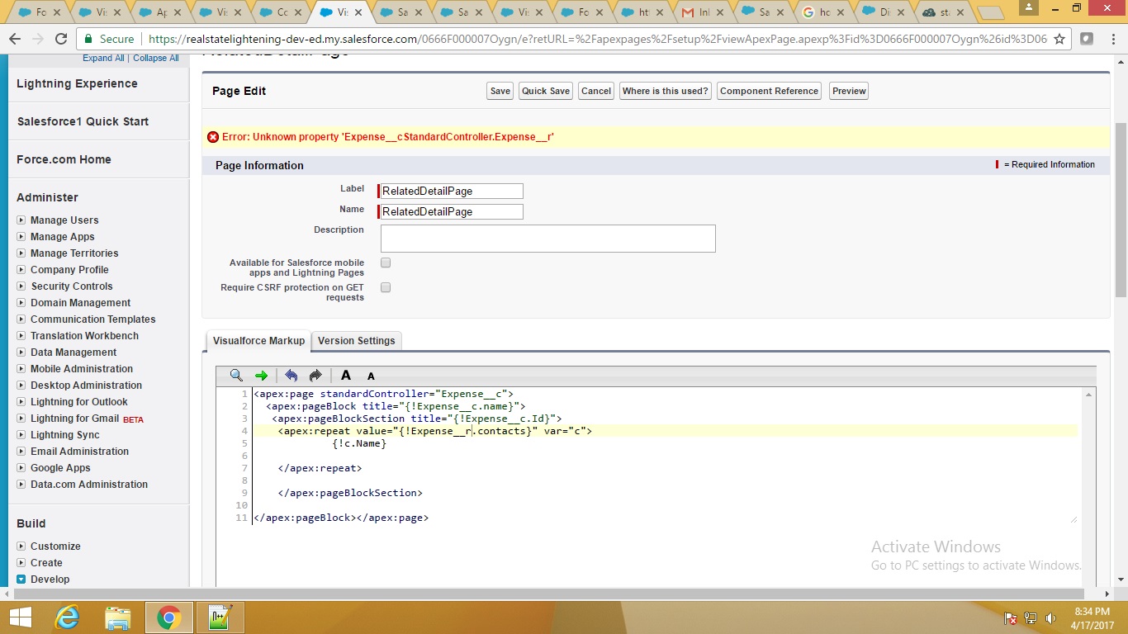Expand the Manage Users tree item
Screen dimensions: 1128x634
point(21,220)
